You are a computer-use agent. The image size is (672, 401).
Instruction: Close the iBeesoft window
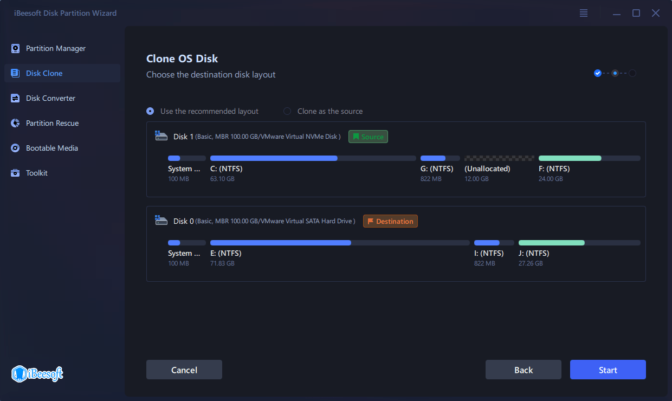[x=656, y=13]
